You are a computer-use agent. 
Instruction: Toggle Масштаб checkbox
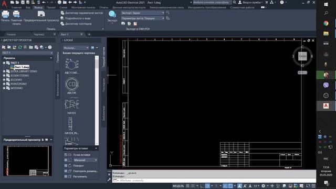pos(66,160)
